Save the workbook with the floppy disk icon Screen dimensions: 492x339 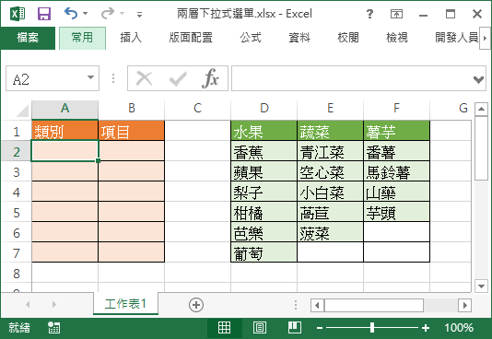44,14
